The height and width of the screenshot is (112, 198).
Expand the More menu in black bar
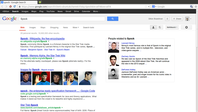(96, 11)
